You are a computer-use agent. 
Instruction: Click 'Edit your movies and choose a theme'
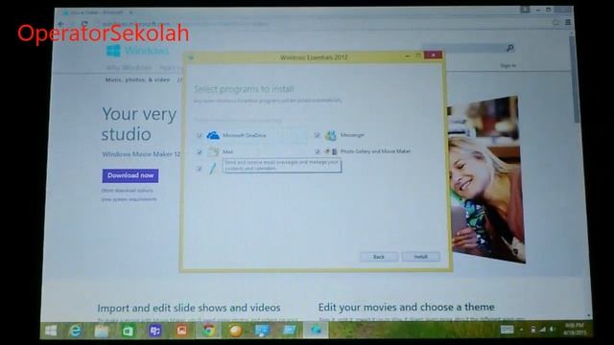407,307
